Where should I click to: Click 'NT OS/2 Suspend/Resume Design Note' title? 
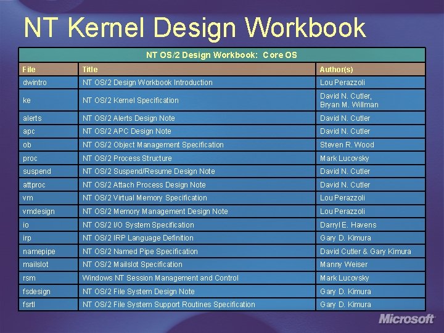tap(149, 171)
